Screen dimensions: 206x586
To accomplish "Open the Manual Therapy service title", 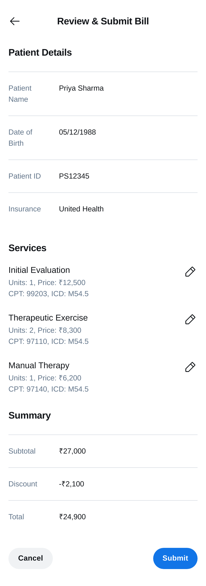I will (x=39, y=365).
